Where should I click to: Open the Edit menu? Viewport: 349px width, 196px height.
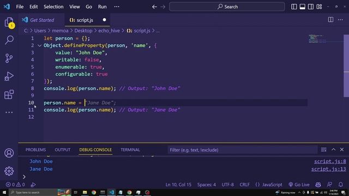pyautogui.click(x=34, y=7)
